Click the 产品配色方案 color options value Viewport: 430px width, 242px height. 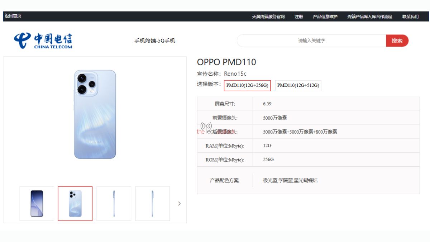pos(290,180)
